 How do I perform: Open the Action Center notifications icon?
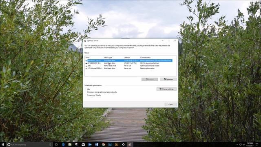tap(257, 145)
